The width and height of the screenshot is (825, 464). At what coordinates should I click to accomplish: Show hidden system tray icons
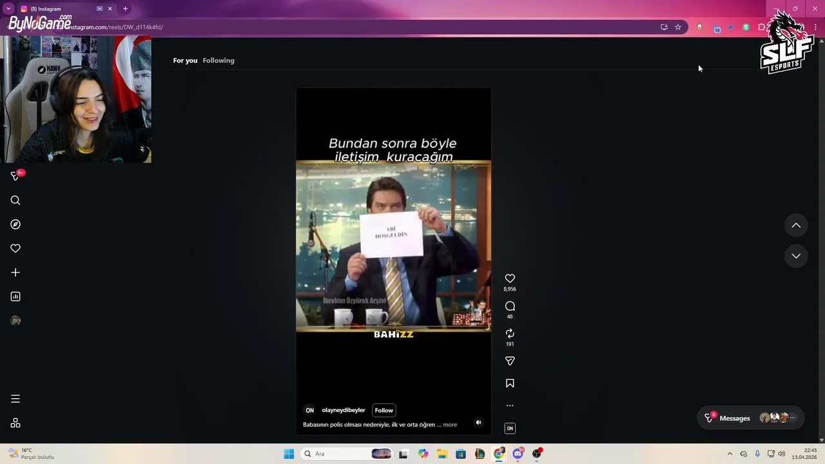coord(730,454)
